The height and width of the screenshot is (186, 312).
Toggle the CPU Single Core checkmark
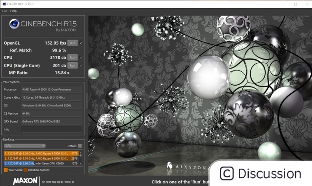point(81,65)
